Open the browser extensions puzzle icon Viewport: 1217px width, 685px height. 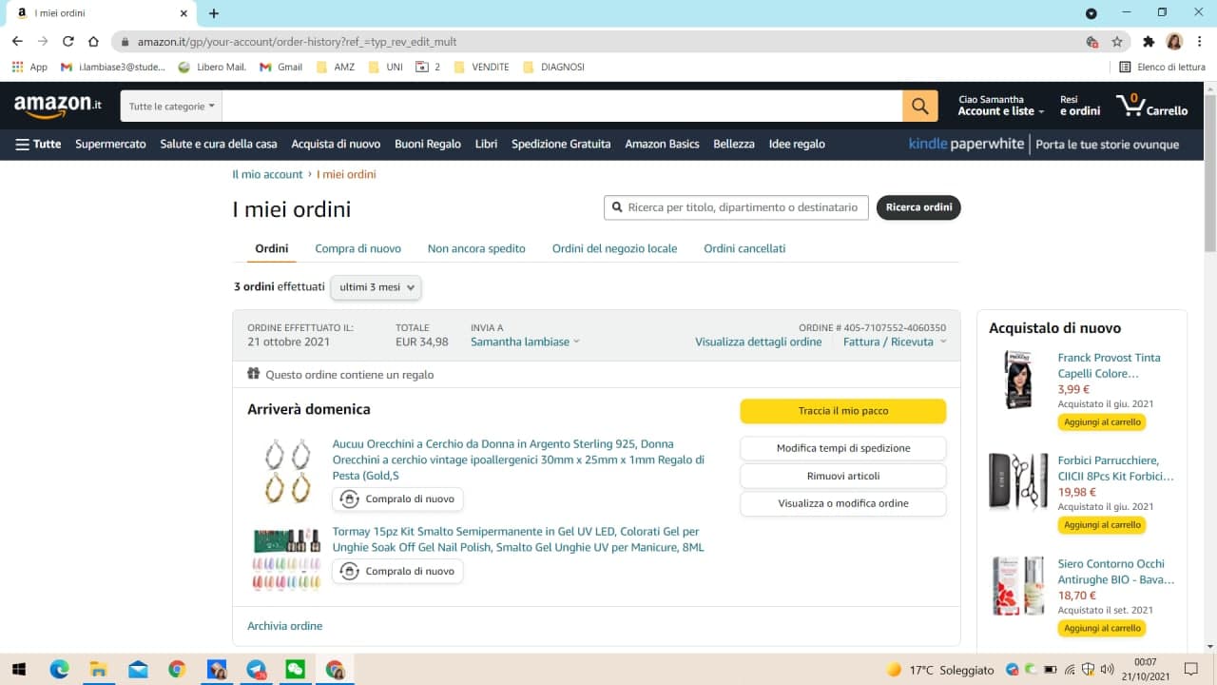point(1148,42)
